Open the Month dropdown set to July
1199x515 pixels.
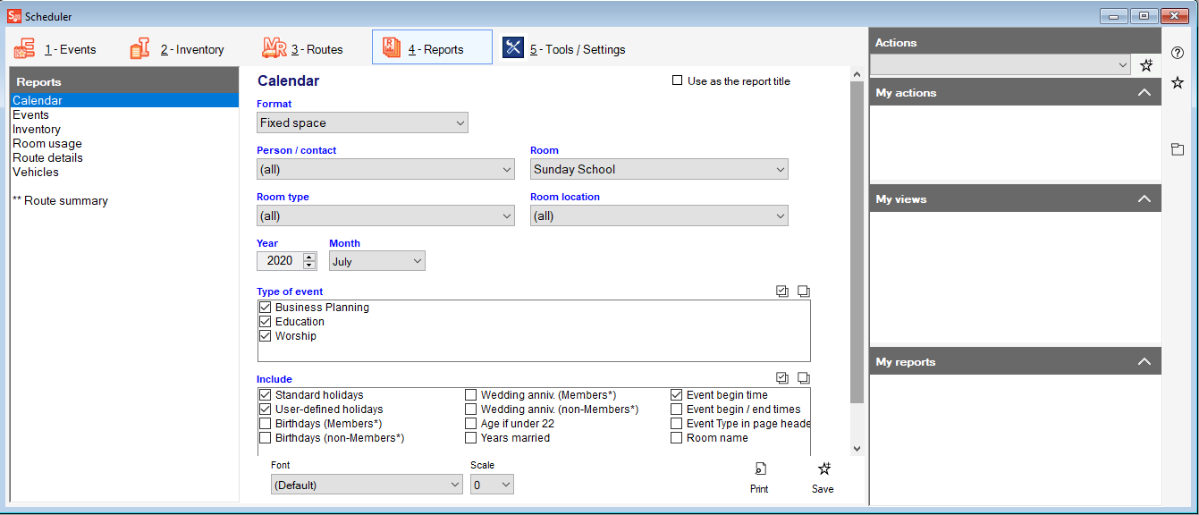click(376, 261)
